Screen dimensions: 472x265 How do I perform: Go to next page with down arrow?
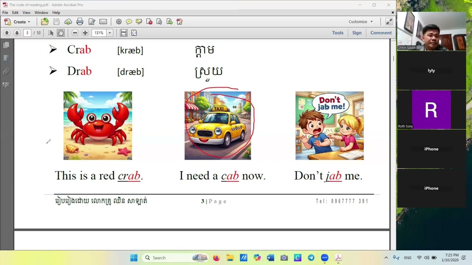point(17,33)
